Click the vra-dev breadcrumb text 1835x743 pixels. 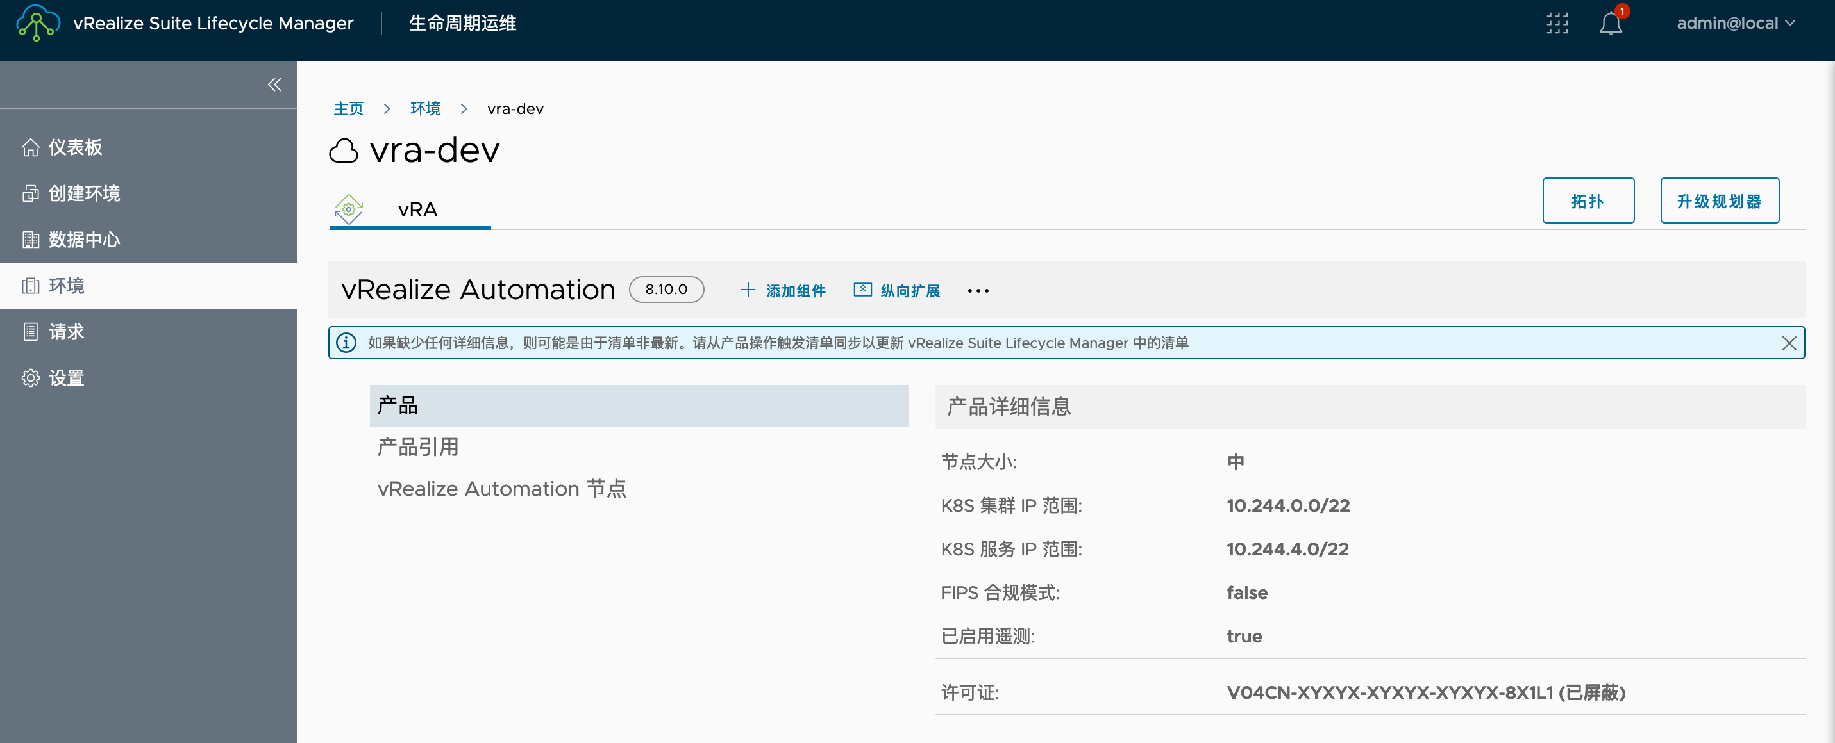coord(515,109)
